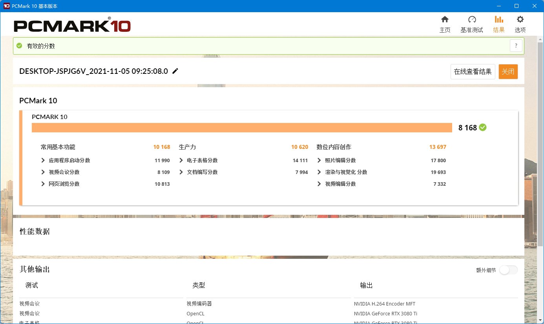
Task: Maximize the PCMark 10 window
Action: [x=517, y=6]
